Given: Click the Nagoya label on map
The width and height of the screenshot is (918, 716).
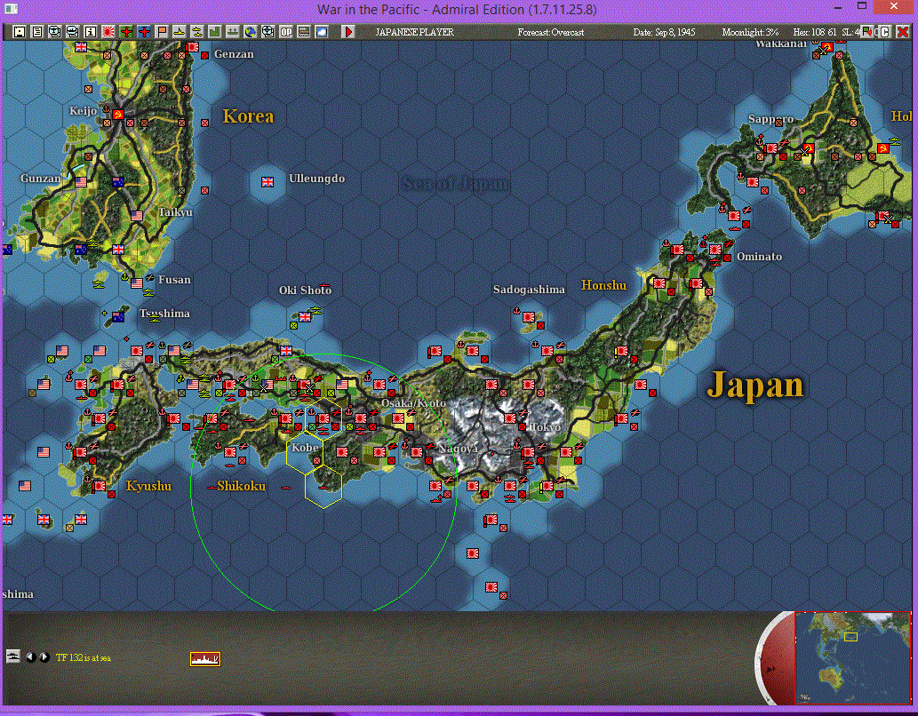Looking at the screenshot, I should (x=458, y=449).
